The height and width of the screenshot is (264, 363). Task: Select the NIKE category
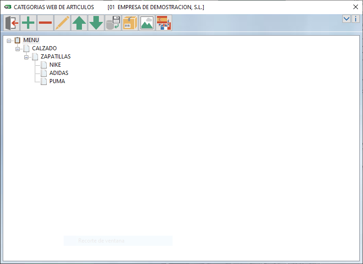pos(55,65)
